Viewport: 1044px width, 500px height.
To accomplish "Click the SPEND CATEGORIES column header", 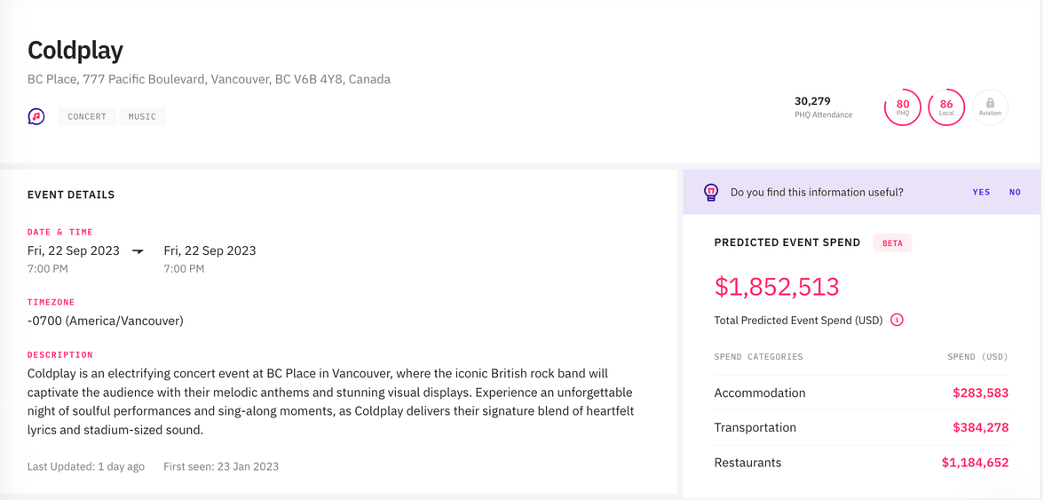I will click(758, 357).
